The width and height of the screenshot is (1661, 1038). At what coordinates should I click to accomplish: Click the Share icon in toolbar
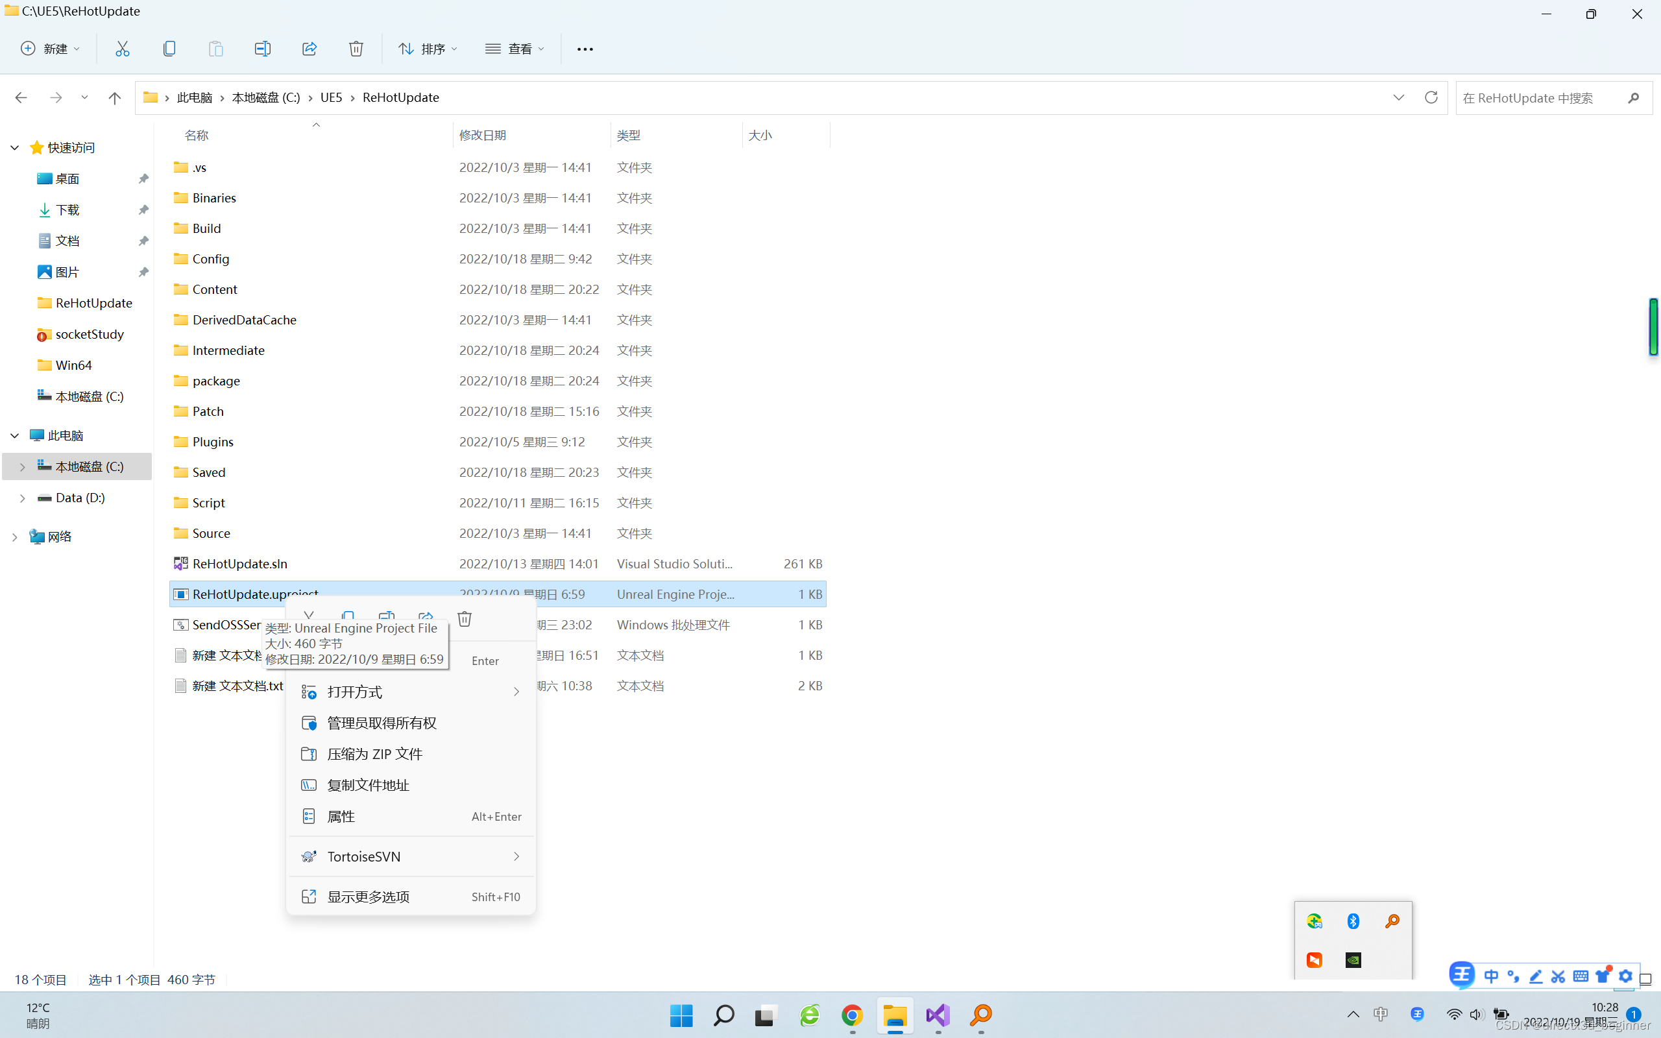click(309, 49)
